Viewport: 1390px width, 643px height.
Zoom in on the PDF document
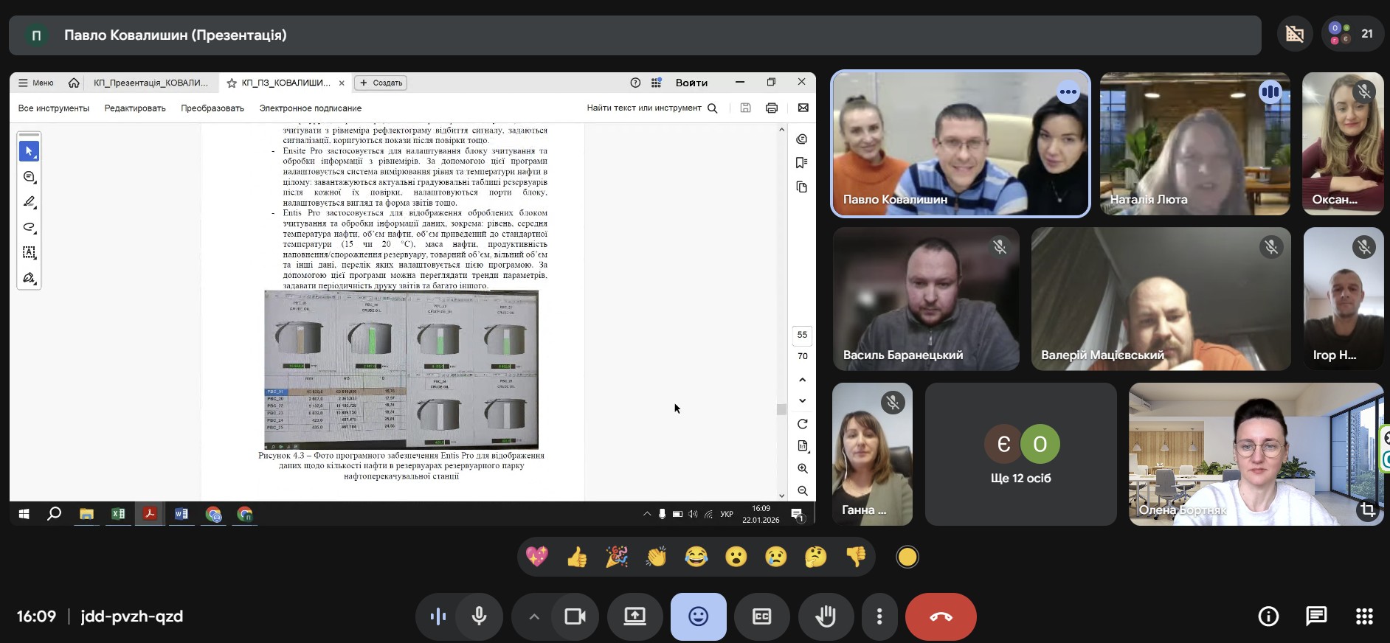click(803, 468)
